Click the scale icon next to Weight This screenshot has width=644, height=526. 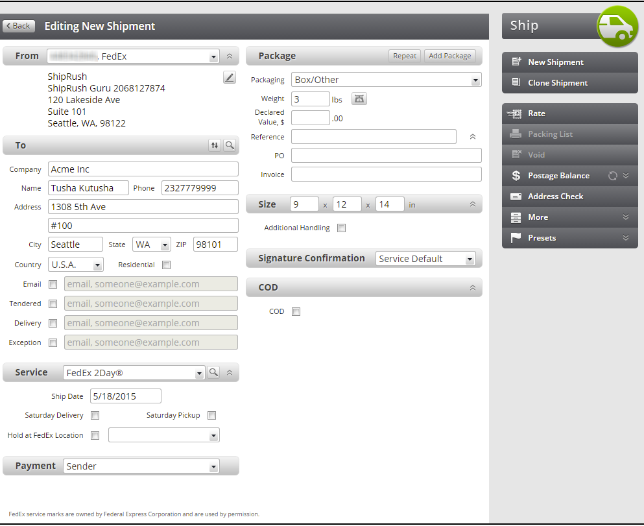click(x=359, y=99)
